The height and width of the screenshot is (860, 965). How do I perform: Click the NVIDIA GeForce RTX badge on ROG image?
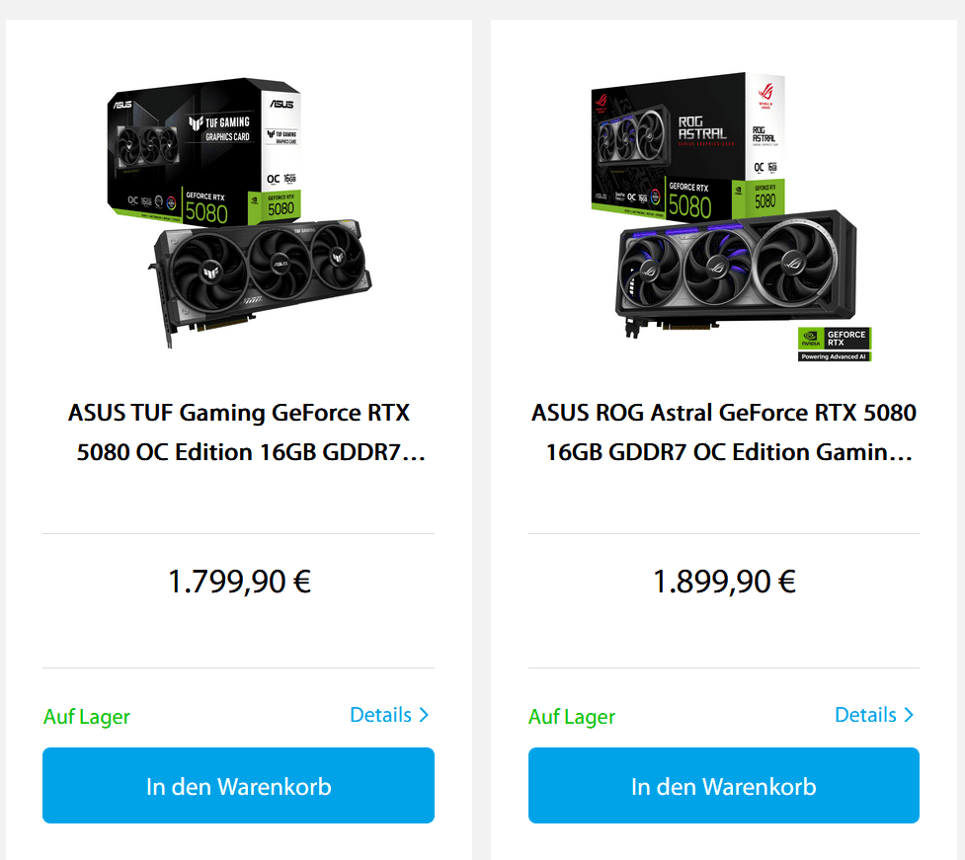(835, 344)
